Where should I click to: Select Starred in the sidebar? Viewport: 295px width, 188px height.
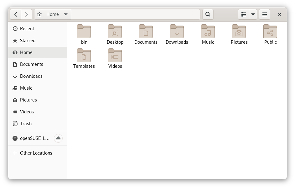(28, 41)
